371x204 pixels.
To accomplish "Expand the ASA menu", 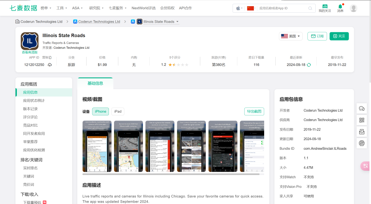I will 77,8.
